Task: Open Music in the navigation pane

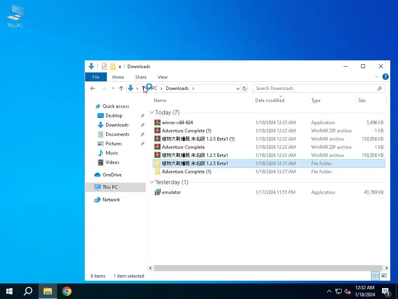Action: (x=112, y=153)
